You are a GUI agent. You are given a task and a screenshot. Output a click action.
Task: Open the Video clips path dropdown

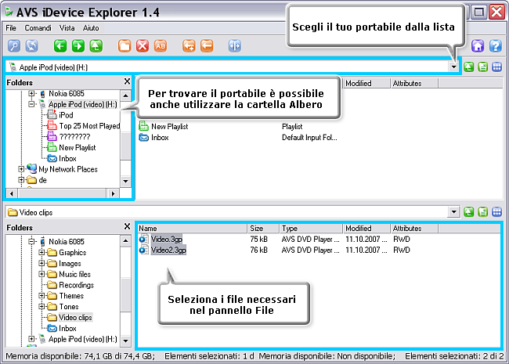coord(454,212)
